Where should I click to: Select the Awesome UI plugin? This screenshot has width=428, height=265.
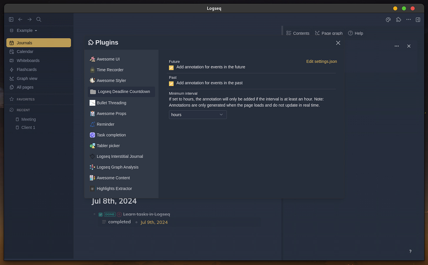[x=121, y=59]
